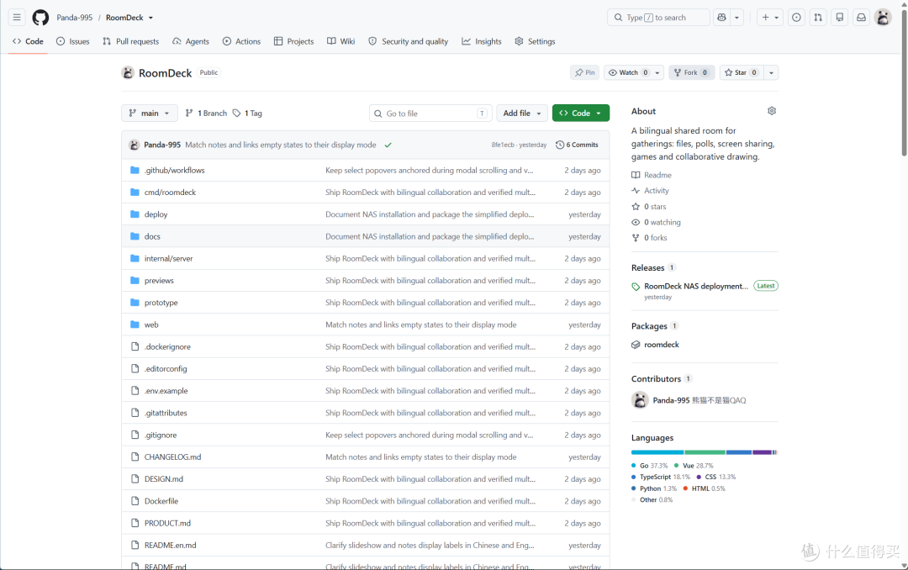Open the Readme link in About

point(652,175)
